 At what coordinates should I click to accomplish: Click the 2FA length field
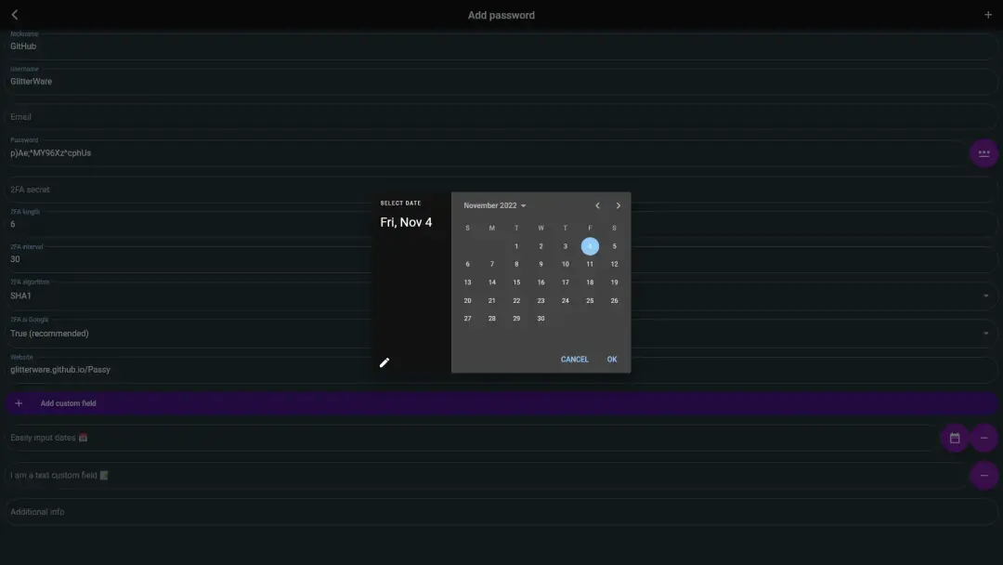click(x=501, y=224)
